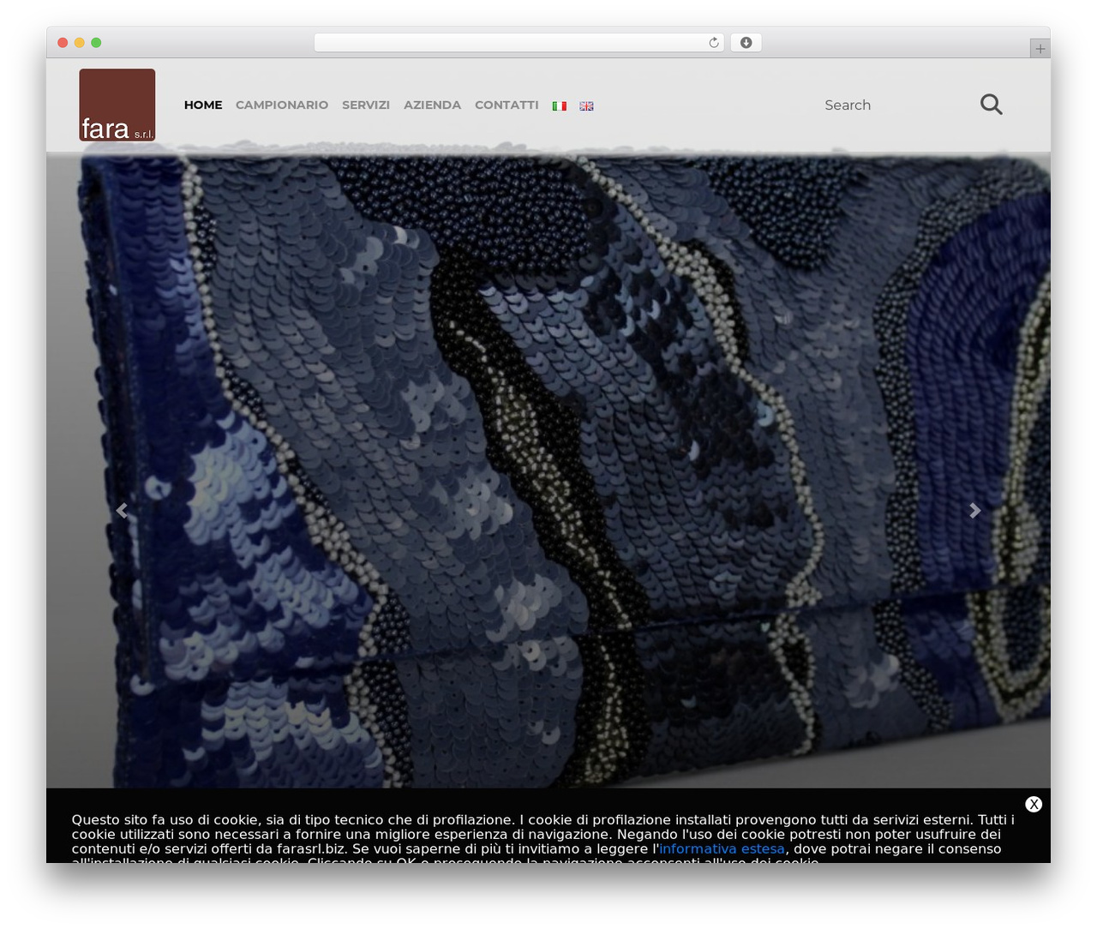The width and height of the screenshot is (1097, 929).
Task: Click the blue sequin clutch slide image
Action: click(x=548, y=470)
